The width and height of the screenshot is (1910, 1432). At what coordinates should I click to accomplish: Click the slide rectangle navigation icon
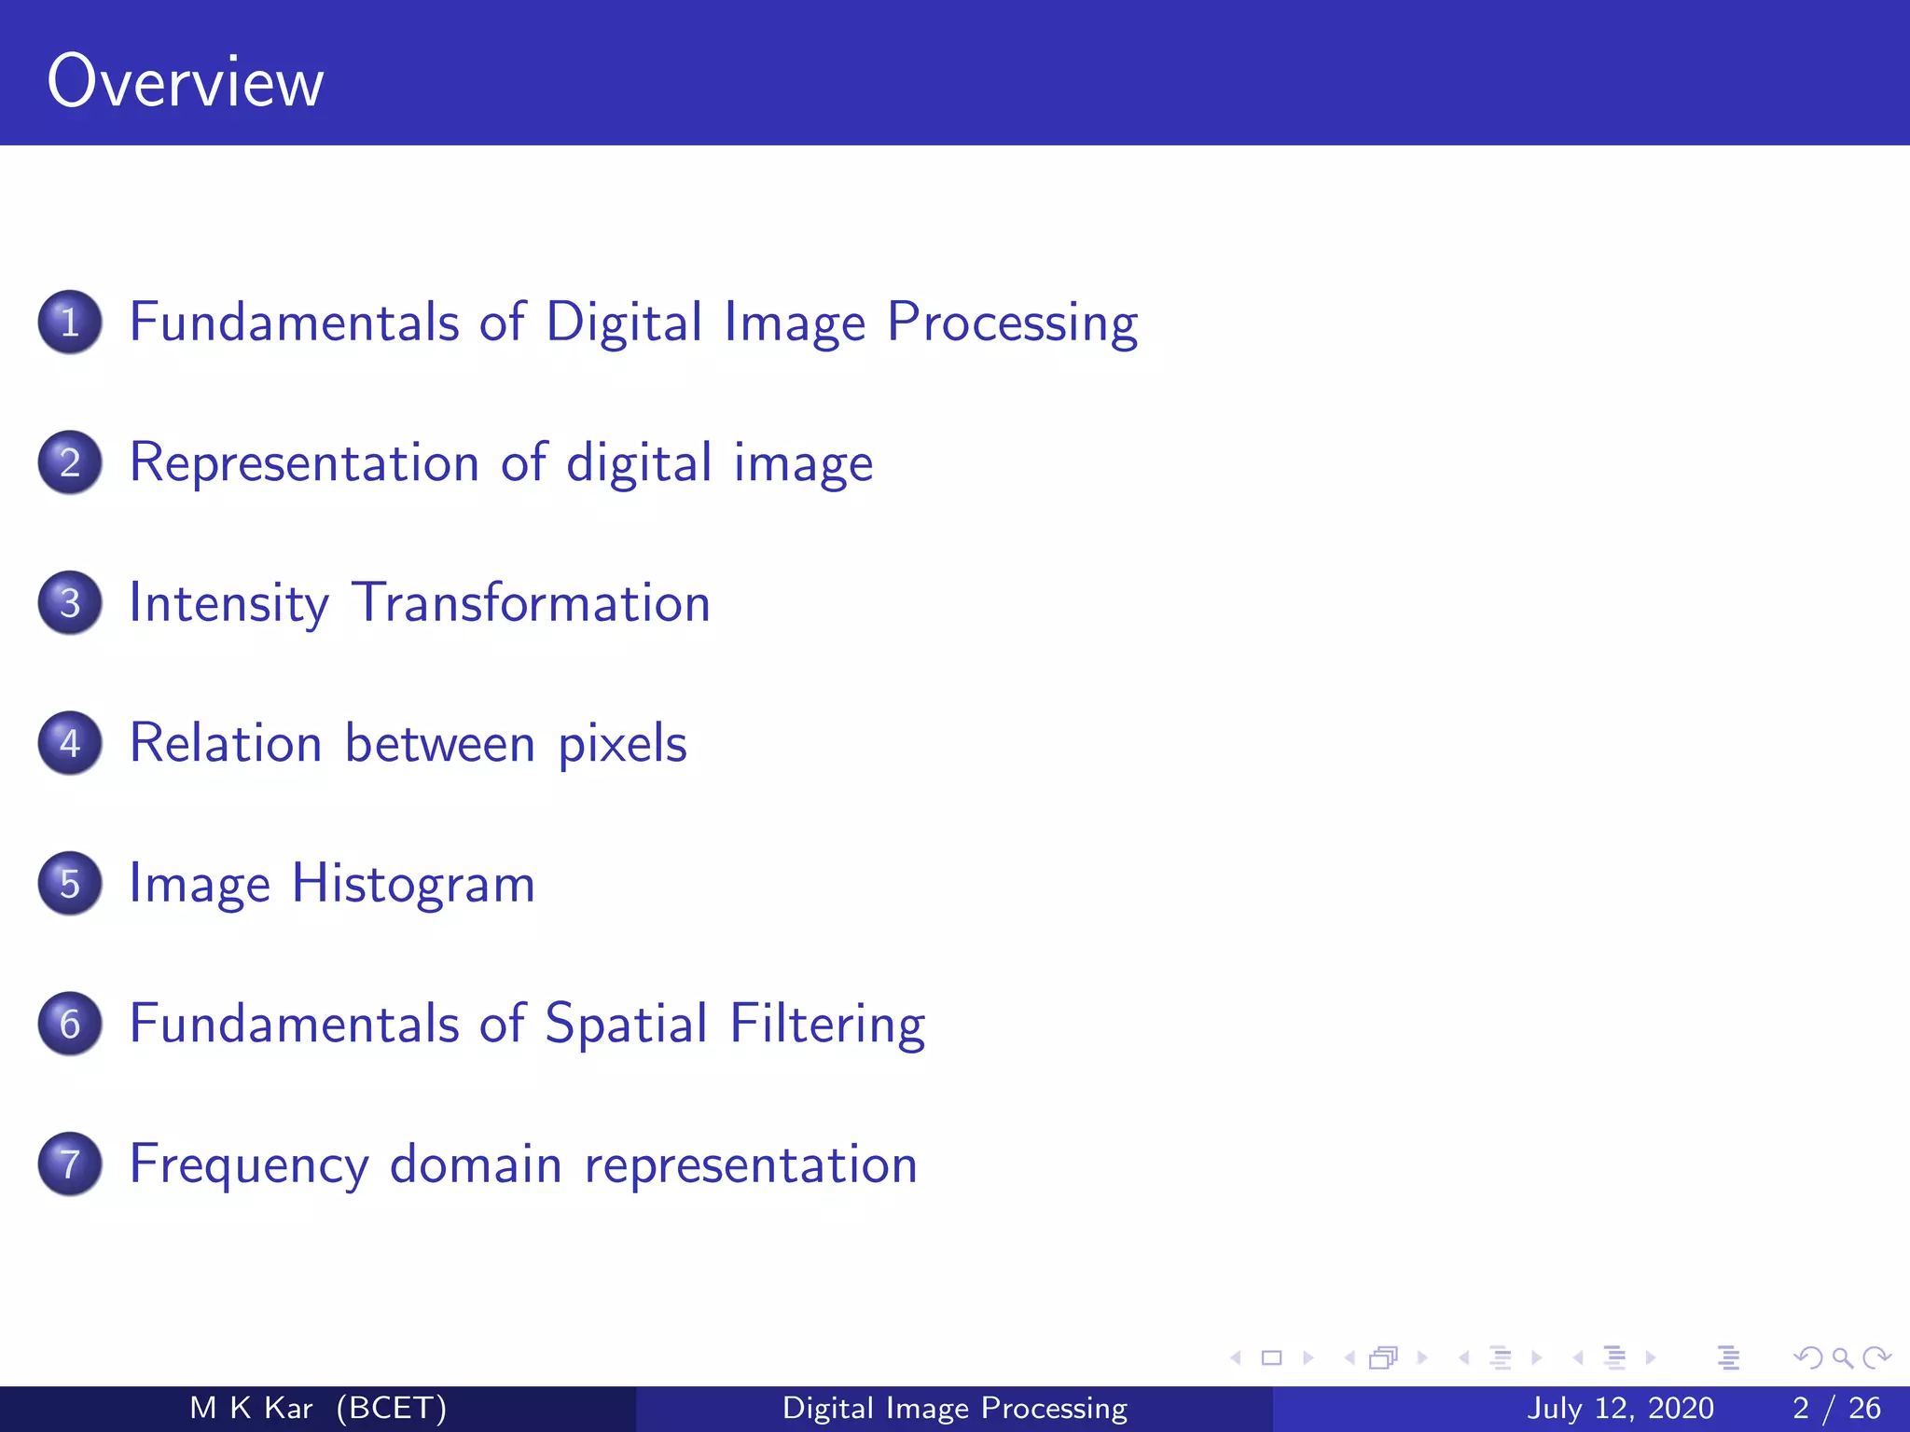(1271, 1358)
